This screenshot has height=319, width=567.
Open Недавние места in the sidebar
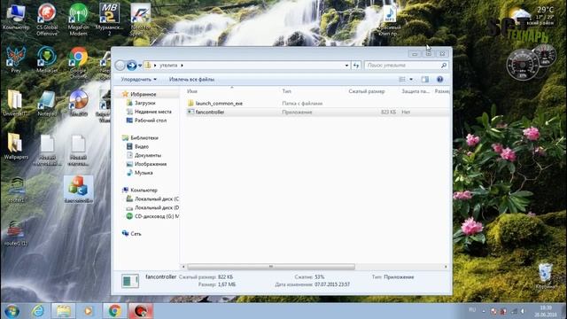click(x=152, y=112)
